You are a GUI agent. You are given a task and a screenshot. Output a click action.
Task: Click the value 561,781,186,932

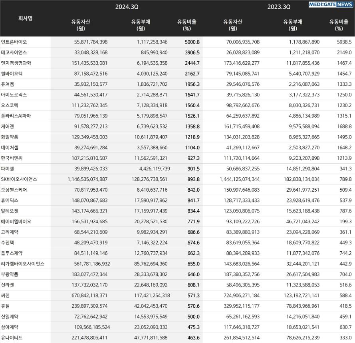[x=92, y=264]
